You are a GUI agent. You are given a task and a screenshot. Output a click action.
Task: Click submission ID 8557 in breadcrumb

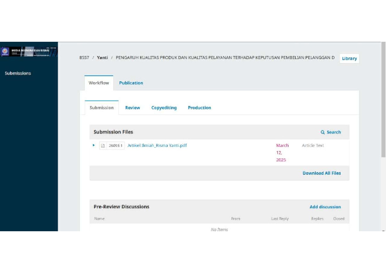click(84, 58)
